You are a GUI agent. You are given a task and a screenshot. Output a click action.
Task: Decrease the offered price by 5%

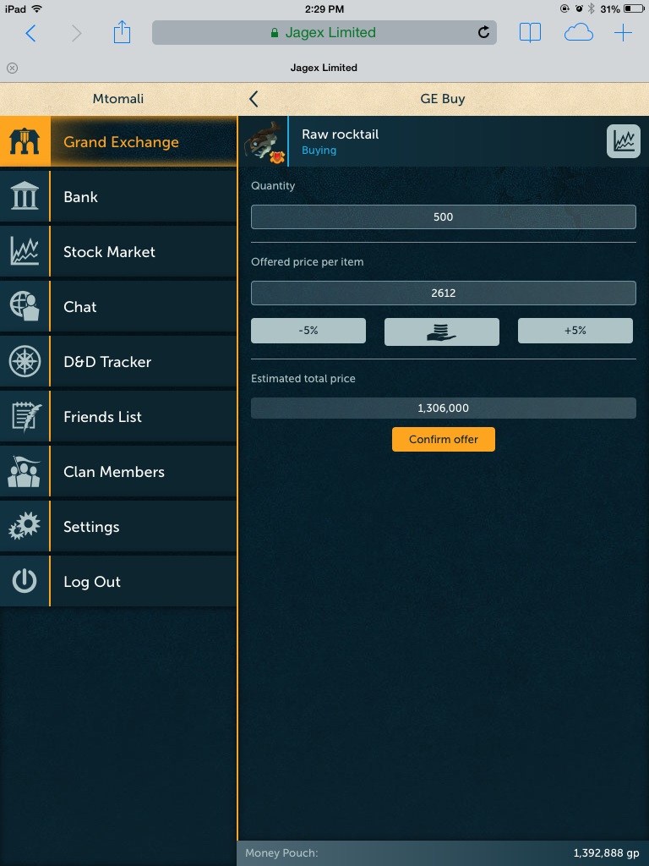pos(308,332)
